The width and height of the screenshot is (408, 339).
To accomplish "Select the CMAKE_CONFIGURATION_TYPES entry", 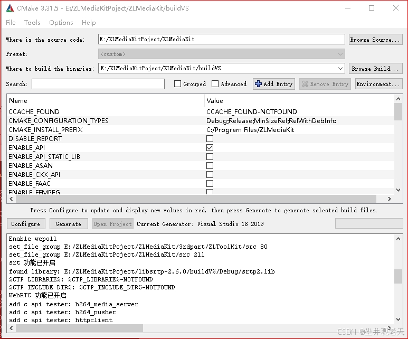I will 59,121.
